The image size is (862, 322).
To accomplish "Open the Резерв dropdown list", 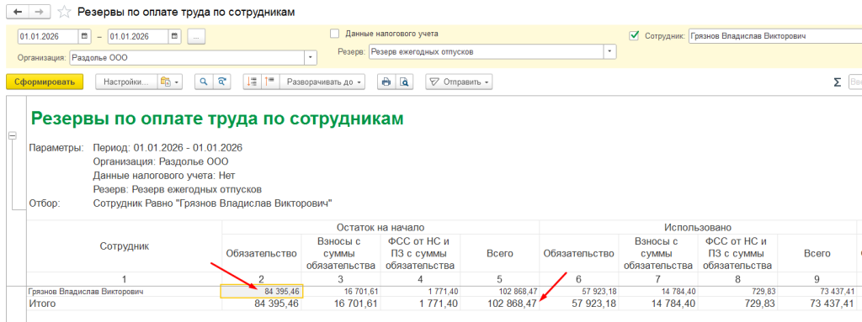I will point(609,51).
